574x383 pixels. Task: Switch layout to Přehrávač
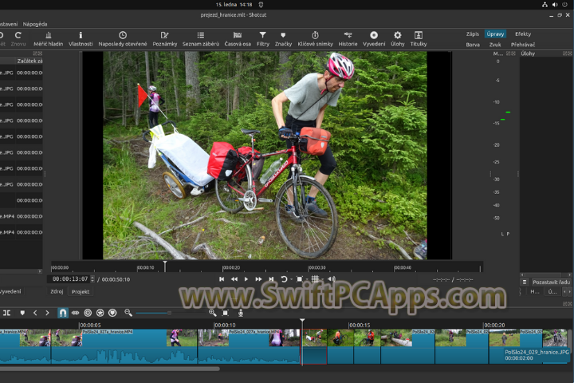[523, 45]
